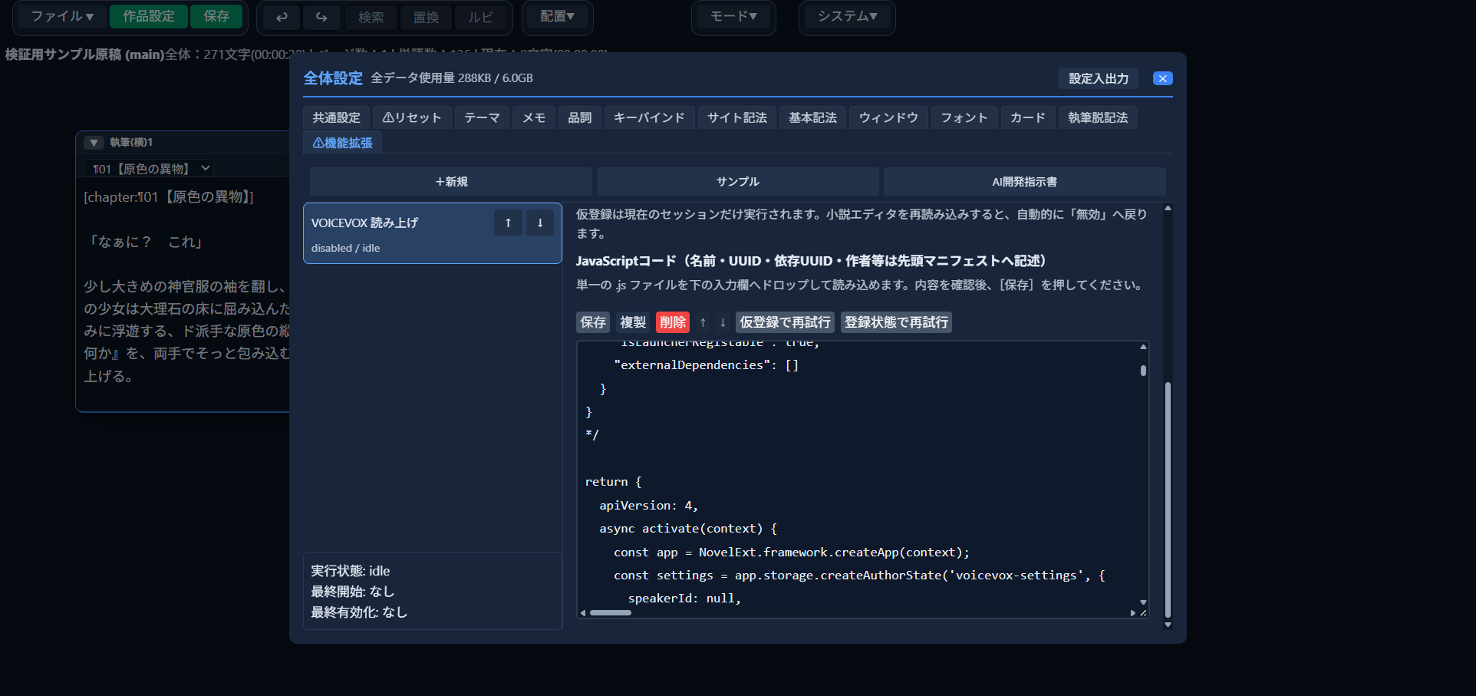
Task: Switch to 共通設定 tab
Action: pos(336,117)
